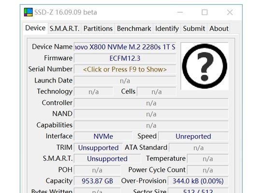Click the Speed Unreported field
The image size is (261, 193).
point(193,137)
